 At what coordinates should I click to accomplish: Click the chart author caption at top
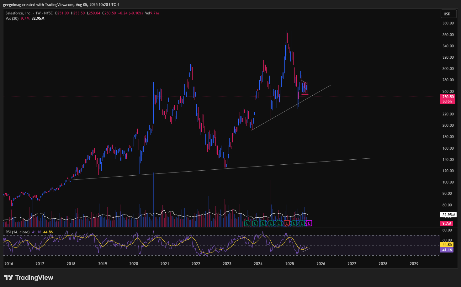(61, 5)
